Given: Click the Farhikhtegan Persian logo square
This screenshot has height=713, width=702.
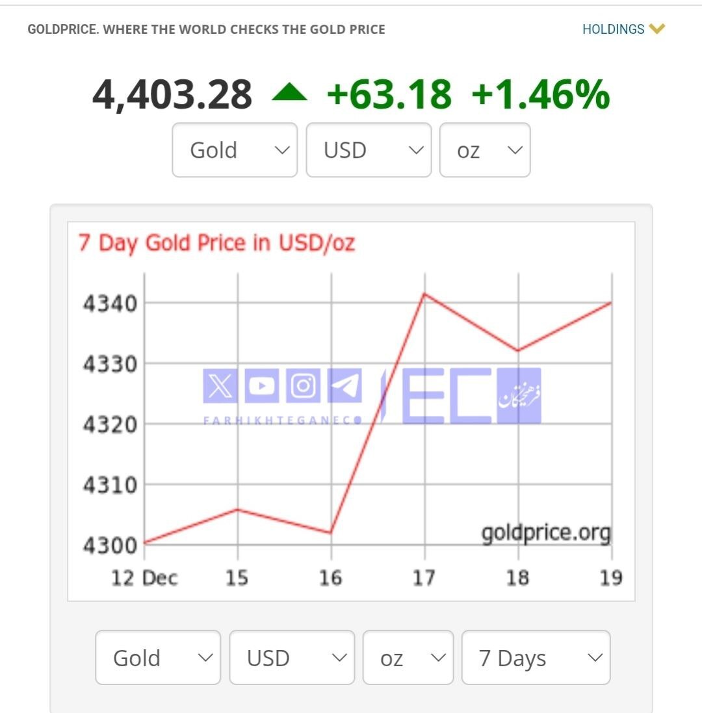Looking at the screenshot, I should pyautogui.click(x=519, y=396).
